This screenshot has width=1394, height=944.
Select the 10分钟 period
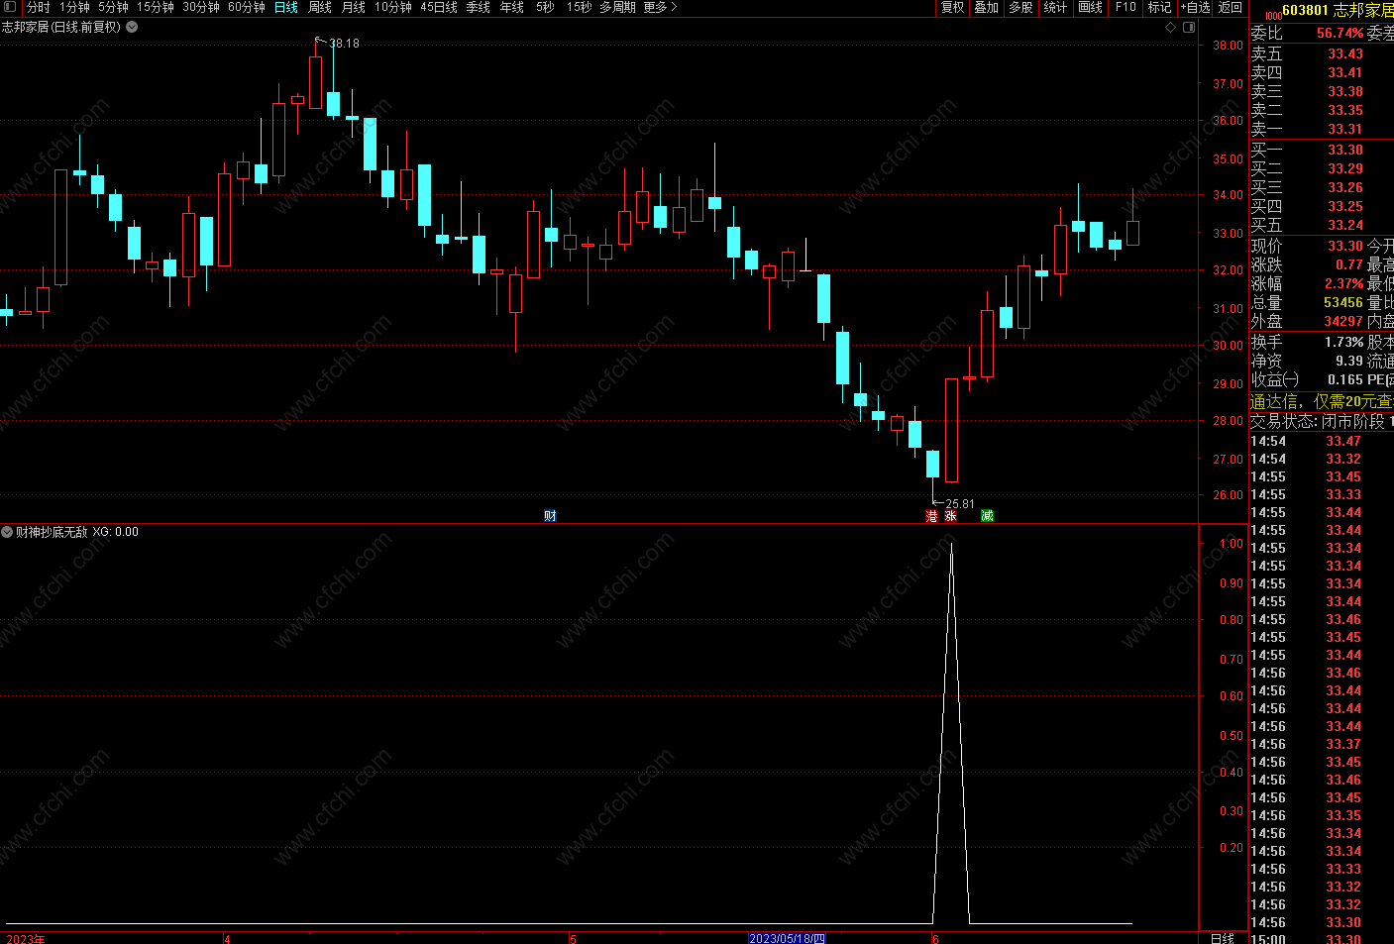click(x=393, y=7)
